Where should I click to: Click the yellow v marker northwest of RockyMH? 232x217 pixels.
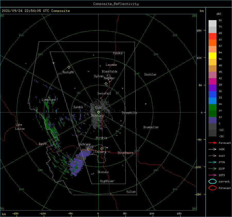coord(54,63)
